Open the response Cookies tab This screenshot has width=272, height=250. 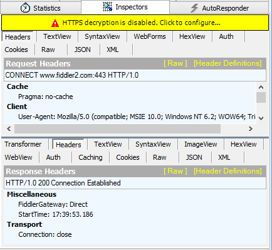point(128,157)
